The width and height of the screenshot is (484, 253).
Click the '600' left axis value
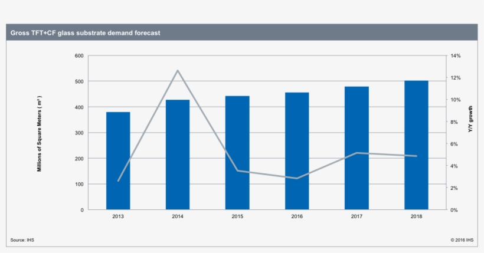(x=79, y=56)
